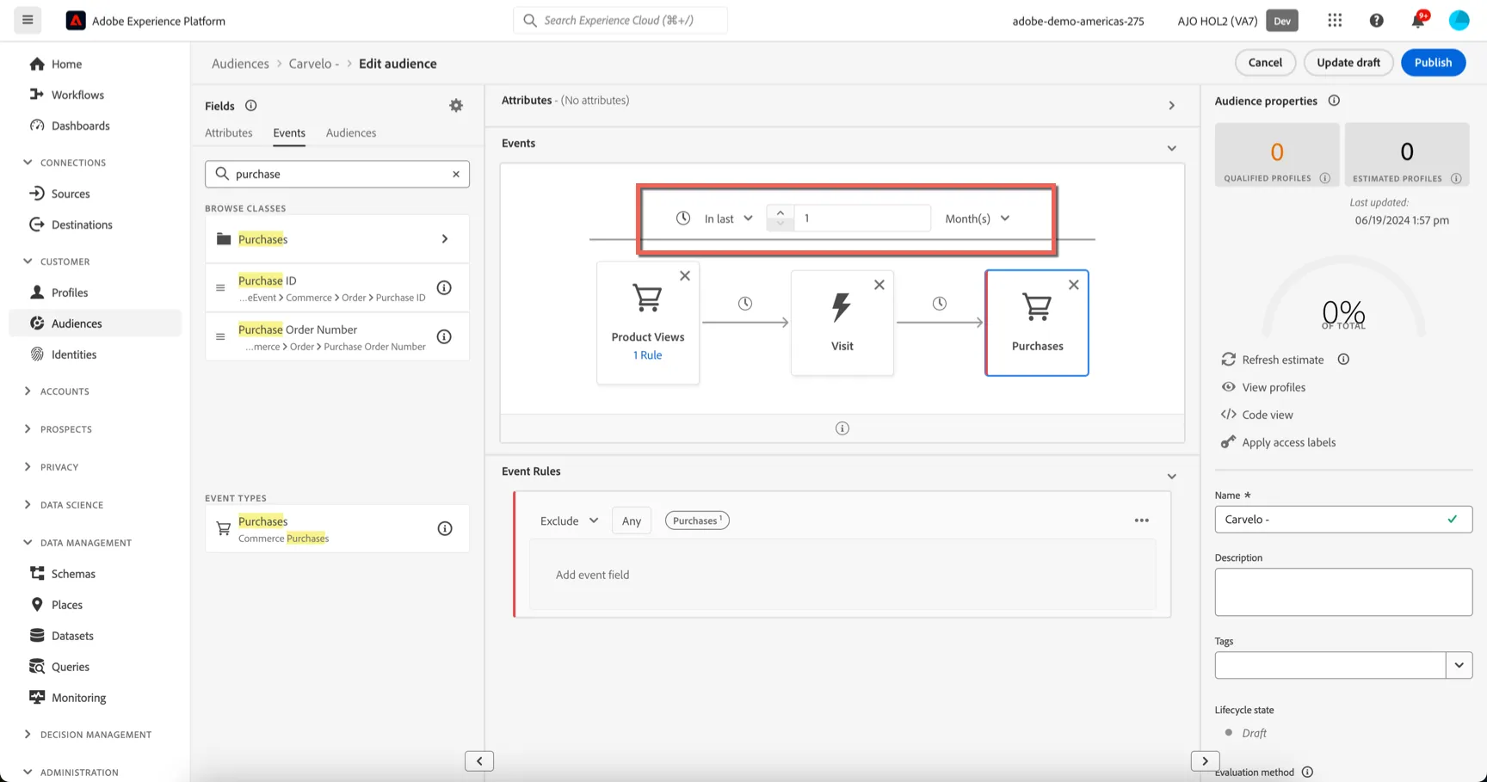Collapse the Connections nav group
Screen dimensions: 1487x782
(x=28, y=163)
